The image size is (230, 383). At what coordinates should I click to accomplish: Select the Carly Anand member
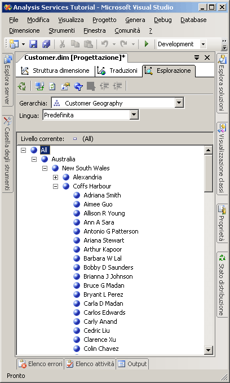[x=100, y=322]
